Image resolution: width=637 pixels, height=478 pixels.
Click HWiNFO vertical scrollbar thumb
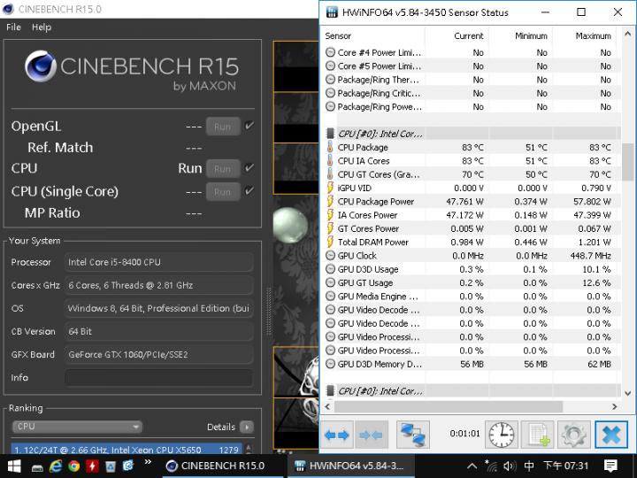[627, 161]
